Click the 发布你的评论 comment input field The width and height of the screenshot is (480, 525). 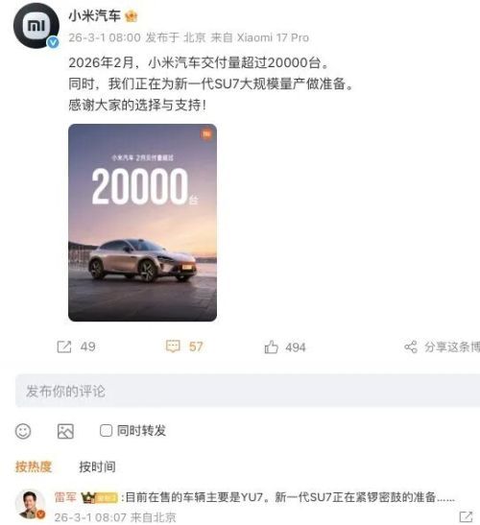point(248,391)
